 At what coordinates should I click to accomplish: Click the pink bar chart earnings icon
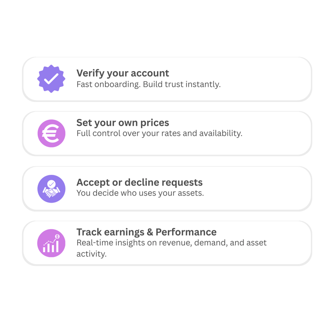51,243
